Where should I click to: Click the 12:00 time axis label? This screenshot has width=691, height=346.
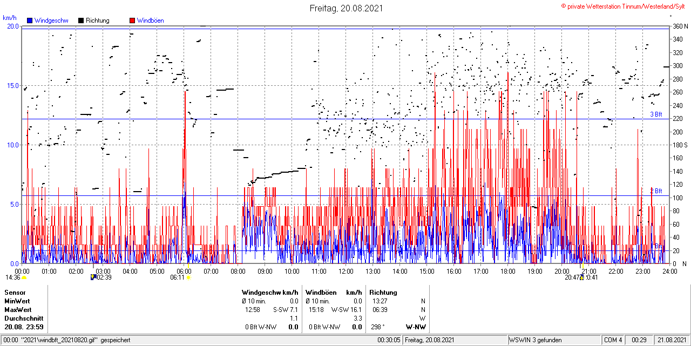(346, 271)
